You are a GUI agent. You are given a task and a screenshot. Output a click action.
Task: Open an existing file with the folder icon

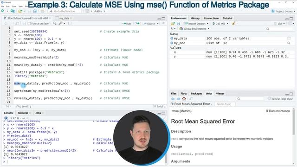tap(20, 11)
